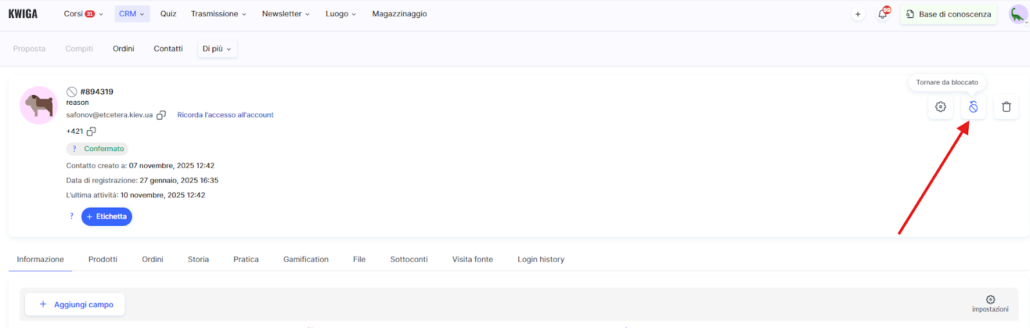Viewport: 1030px width, 328px height.
Task: Click the Etichetta add tag button
Action: (107, 217)
